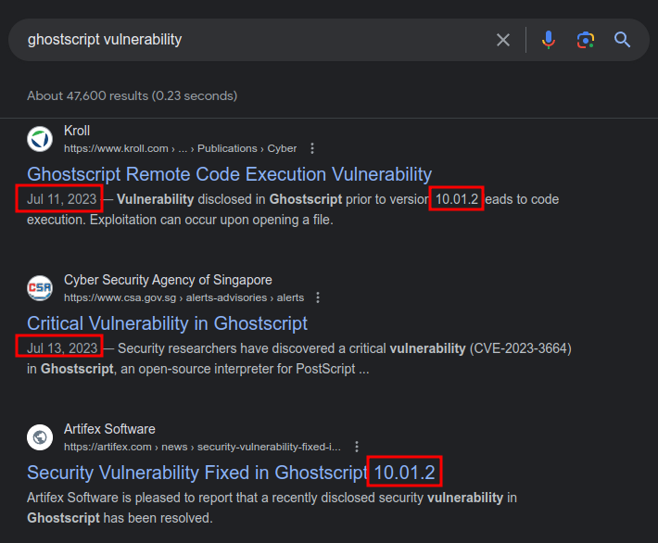Click the kroll.com breadcrumb URL

tap(180, 148)
